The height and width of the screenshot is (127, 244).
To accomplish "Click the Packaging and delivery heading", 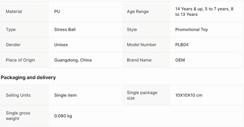I will (x=28, y=77).
